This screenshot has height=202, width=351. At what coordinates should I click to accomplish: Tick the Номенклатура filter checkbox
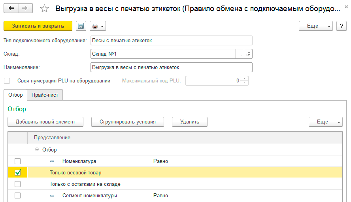pos(17,161)
